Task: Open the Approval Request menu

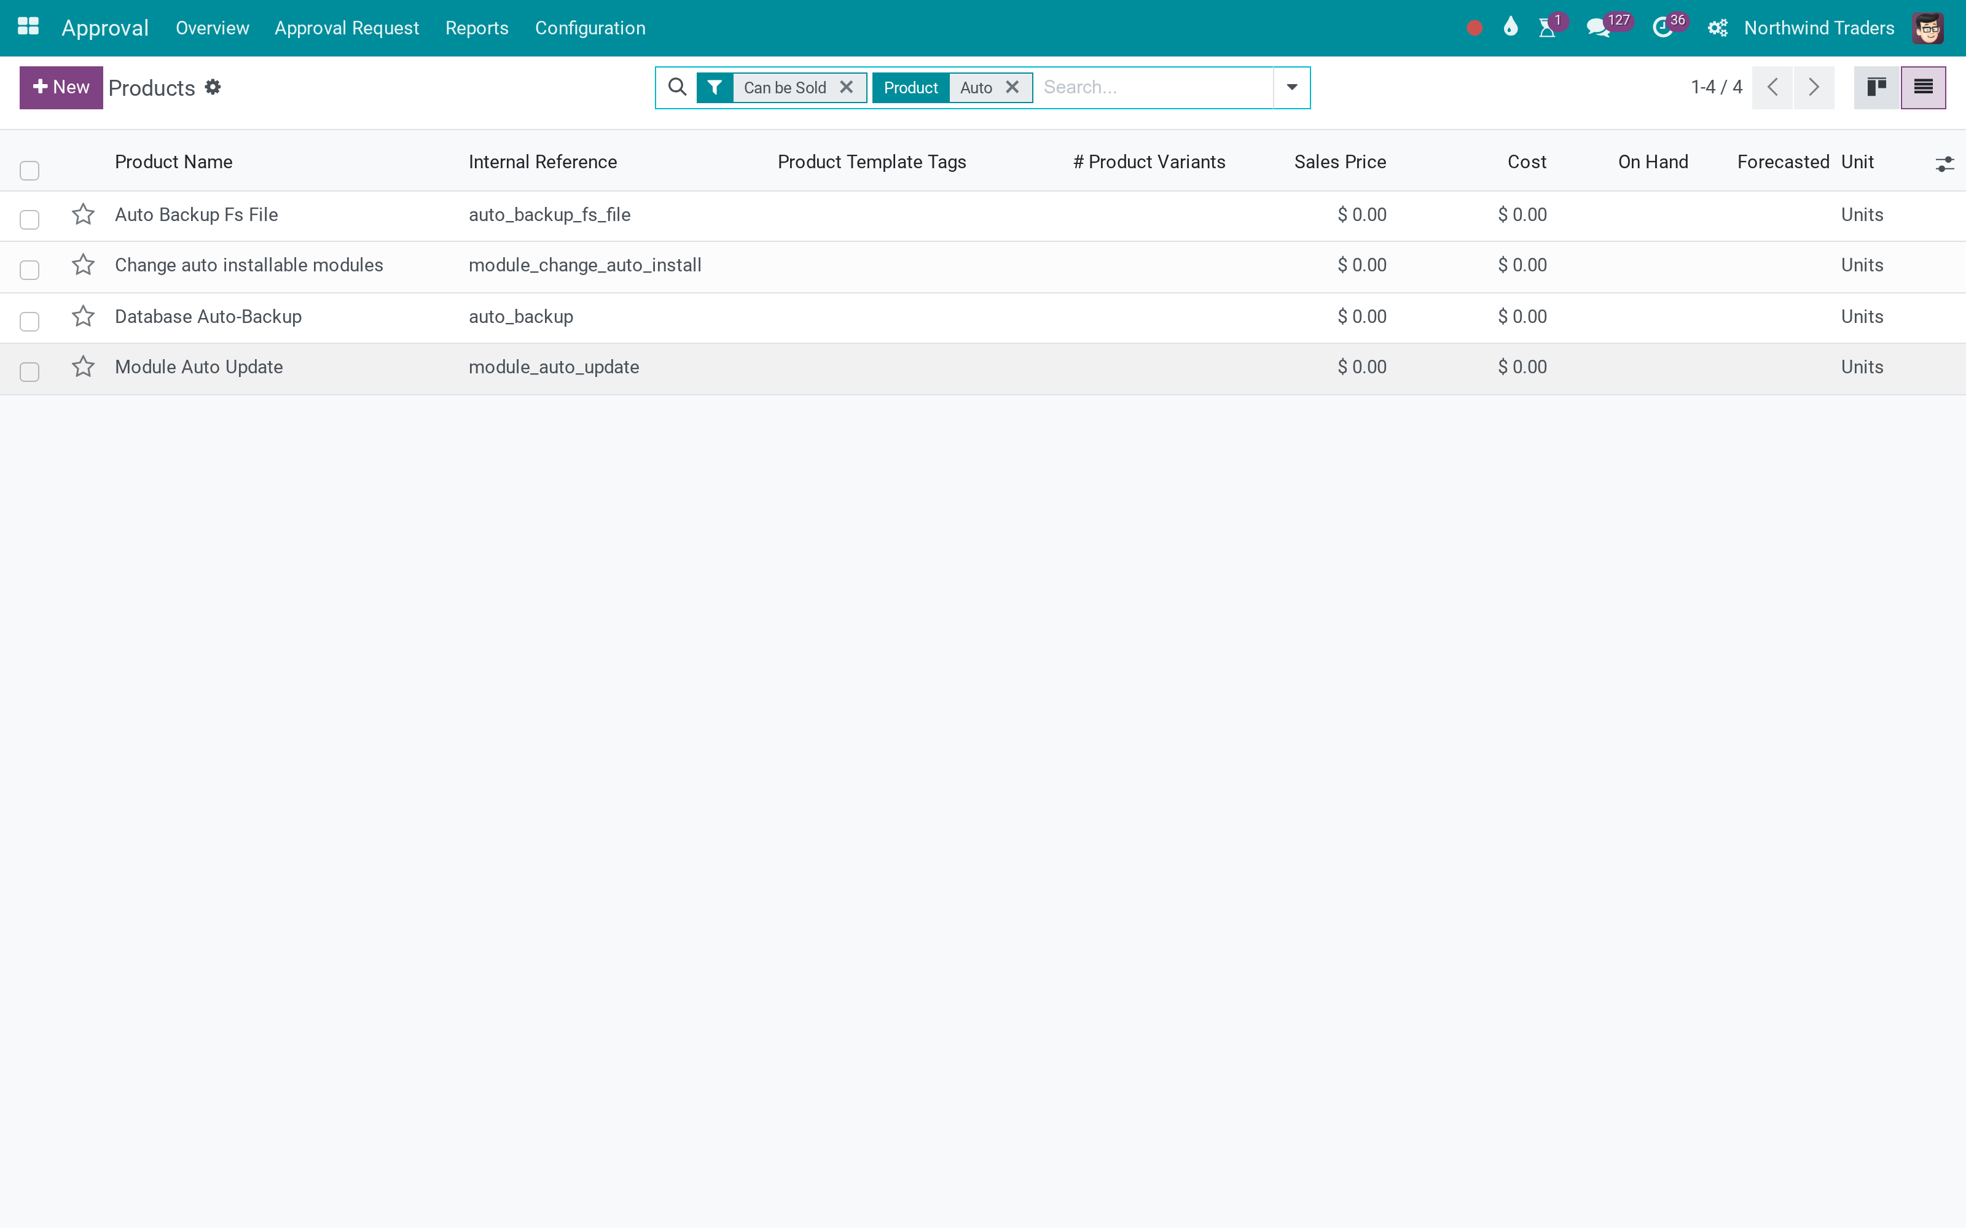Action: 347,28
